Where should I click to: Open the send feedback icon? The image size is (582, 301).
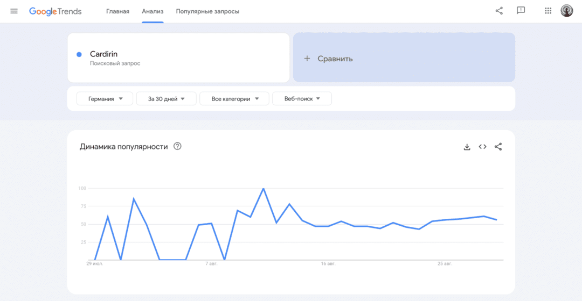click(521, 10)
